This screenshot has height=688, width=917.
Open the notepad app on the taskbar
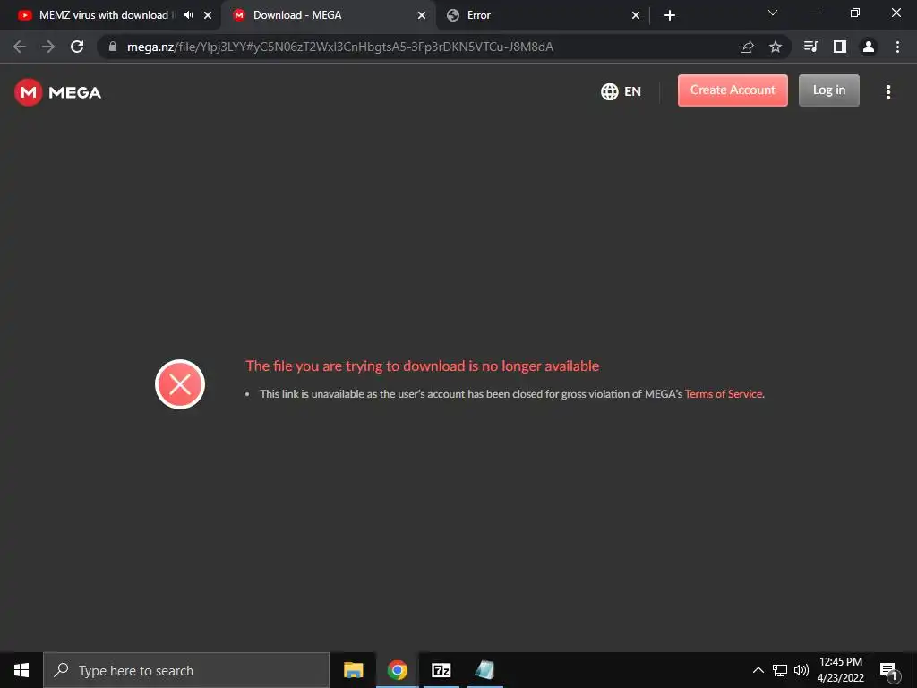484,670
